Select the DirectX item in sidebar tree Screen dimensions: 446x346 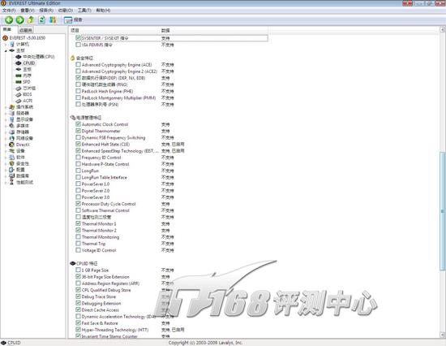click(x=23, y=145)
